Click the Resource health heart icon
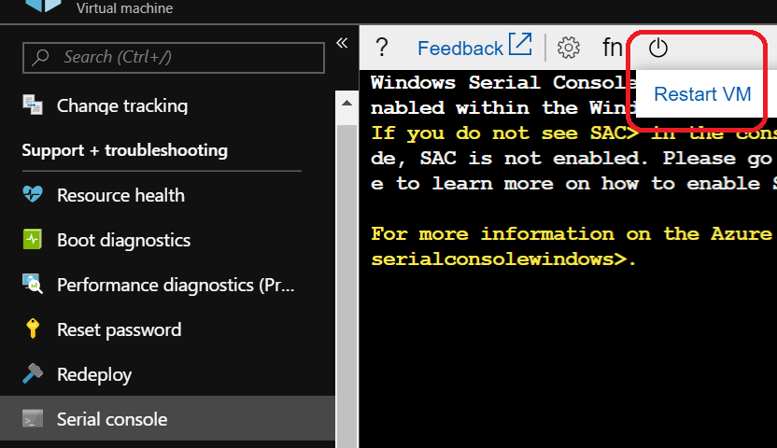Viewport: 777px width, 448px height. pyautogui.click(x=33, y=195)
